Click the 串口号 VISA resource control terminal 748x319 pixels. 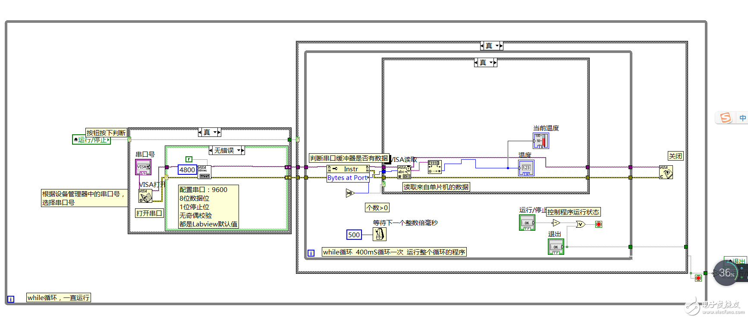click(x=143, y=167)
